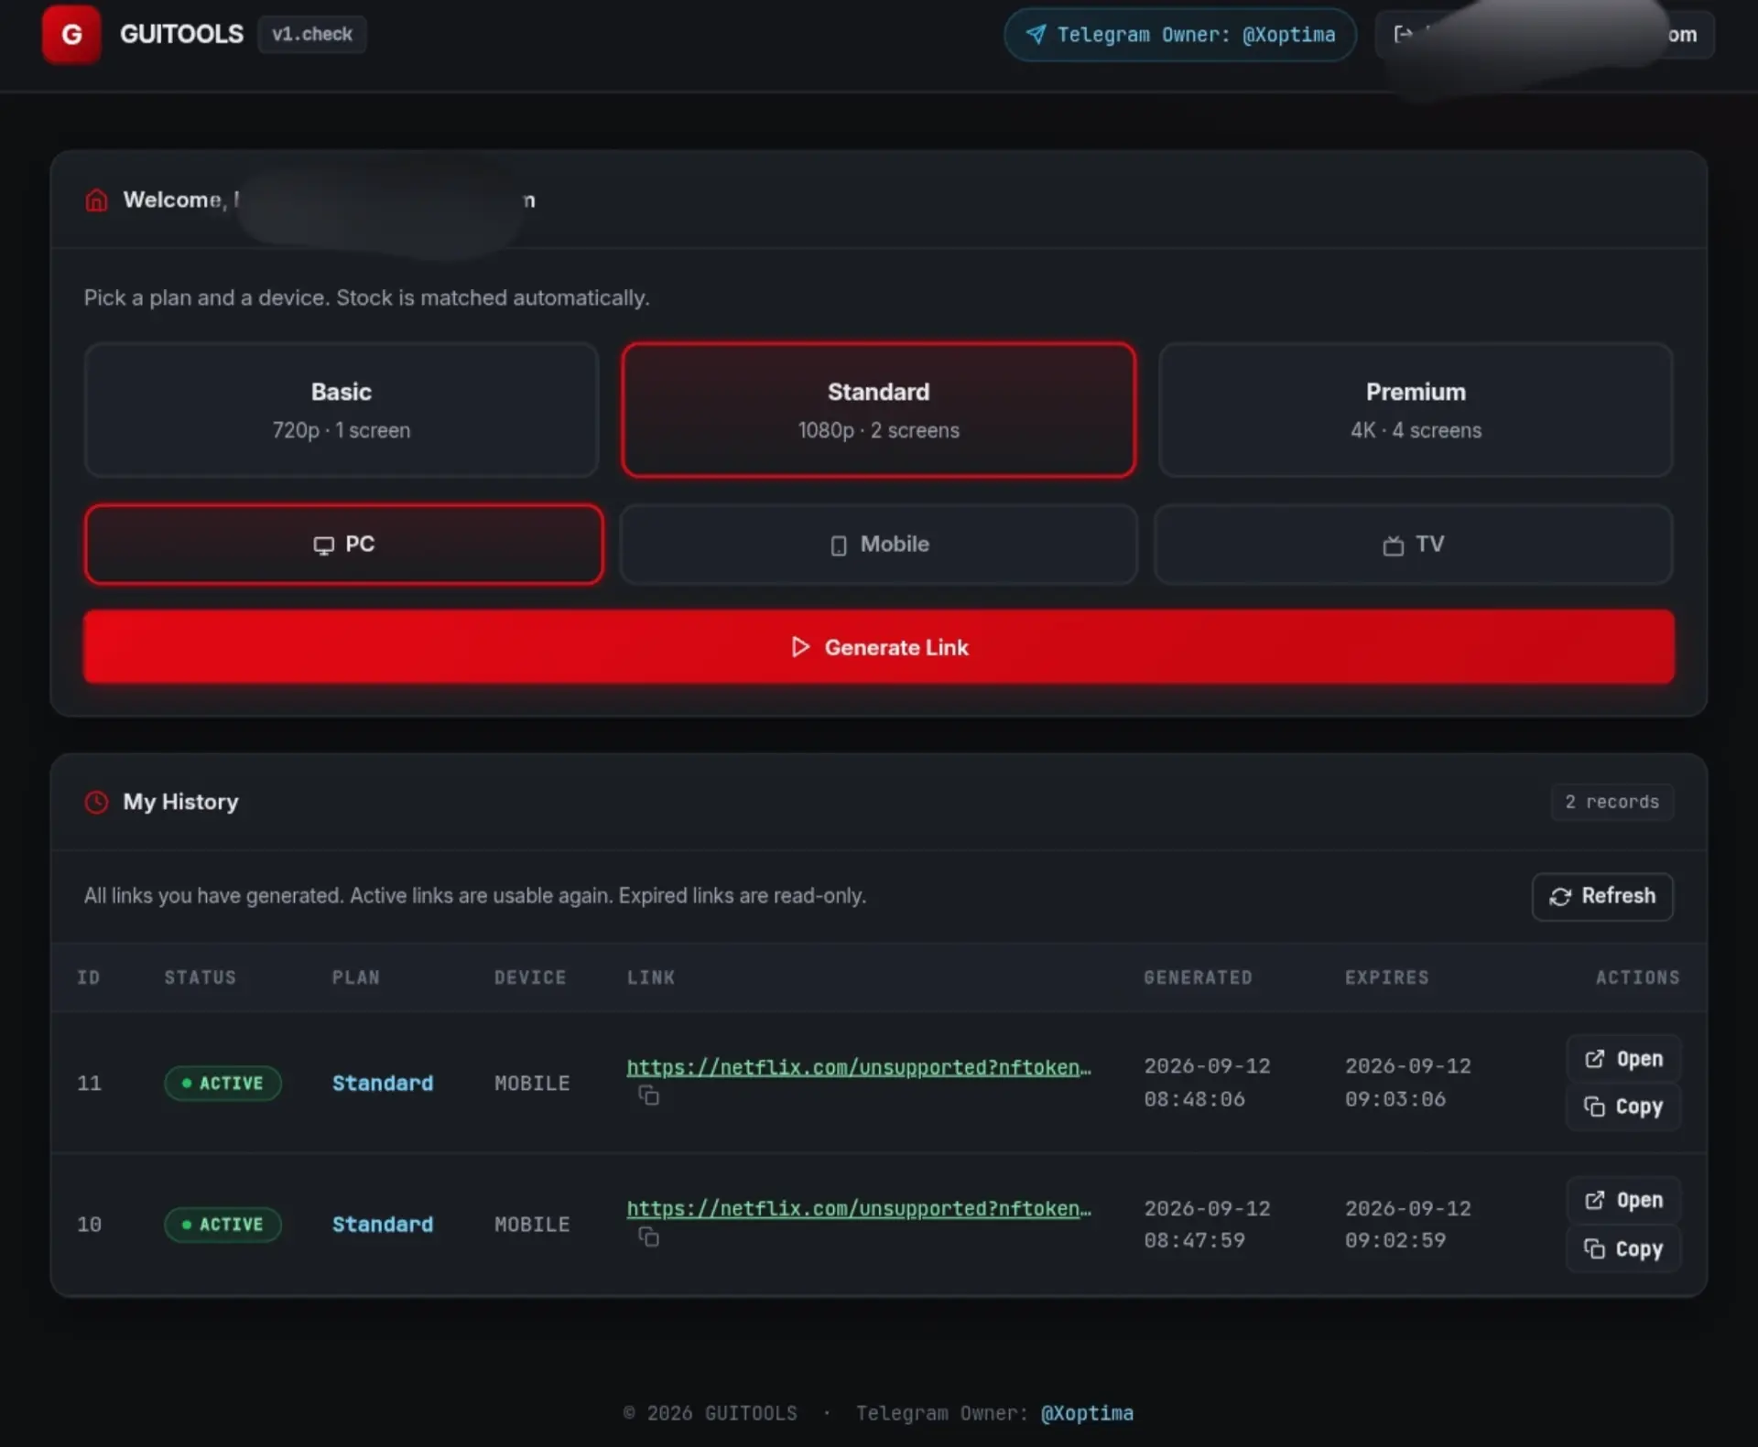Follow the netflix link in row 11
The height and width of the screenshot is (1447, 1758).
[x=859, y=1067]
